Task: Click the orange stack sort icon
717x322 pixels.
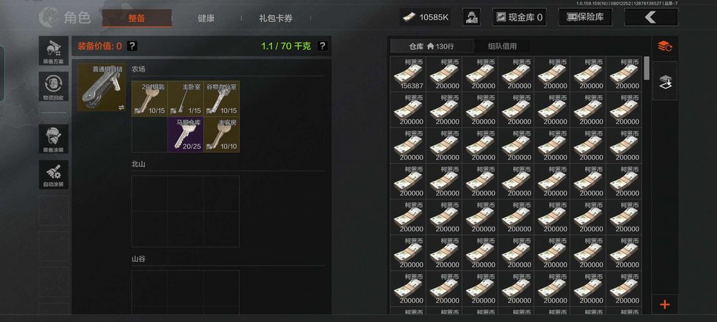Action: (x=665, y=46)
